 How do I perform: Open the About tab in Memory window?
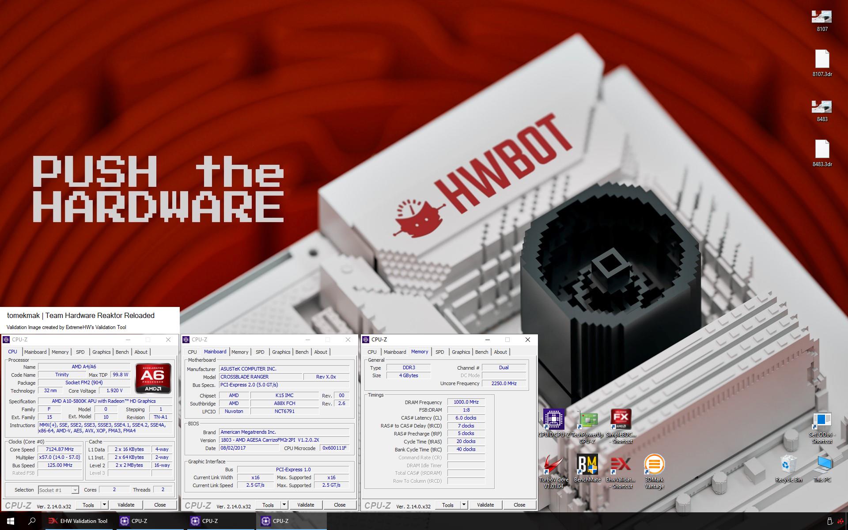pos(500,352)
